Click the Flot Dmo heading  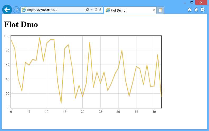21,24
